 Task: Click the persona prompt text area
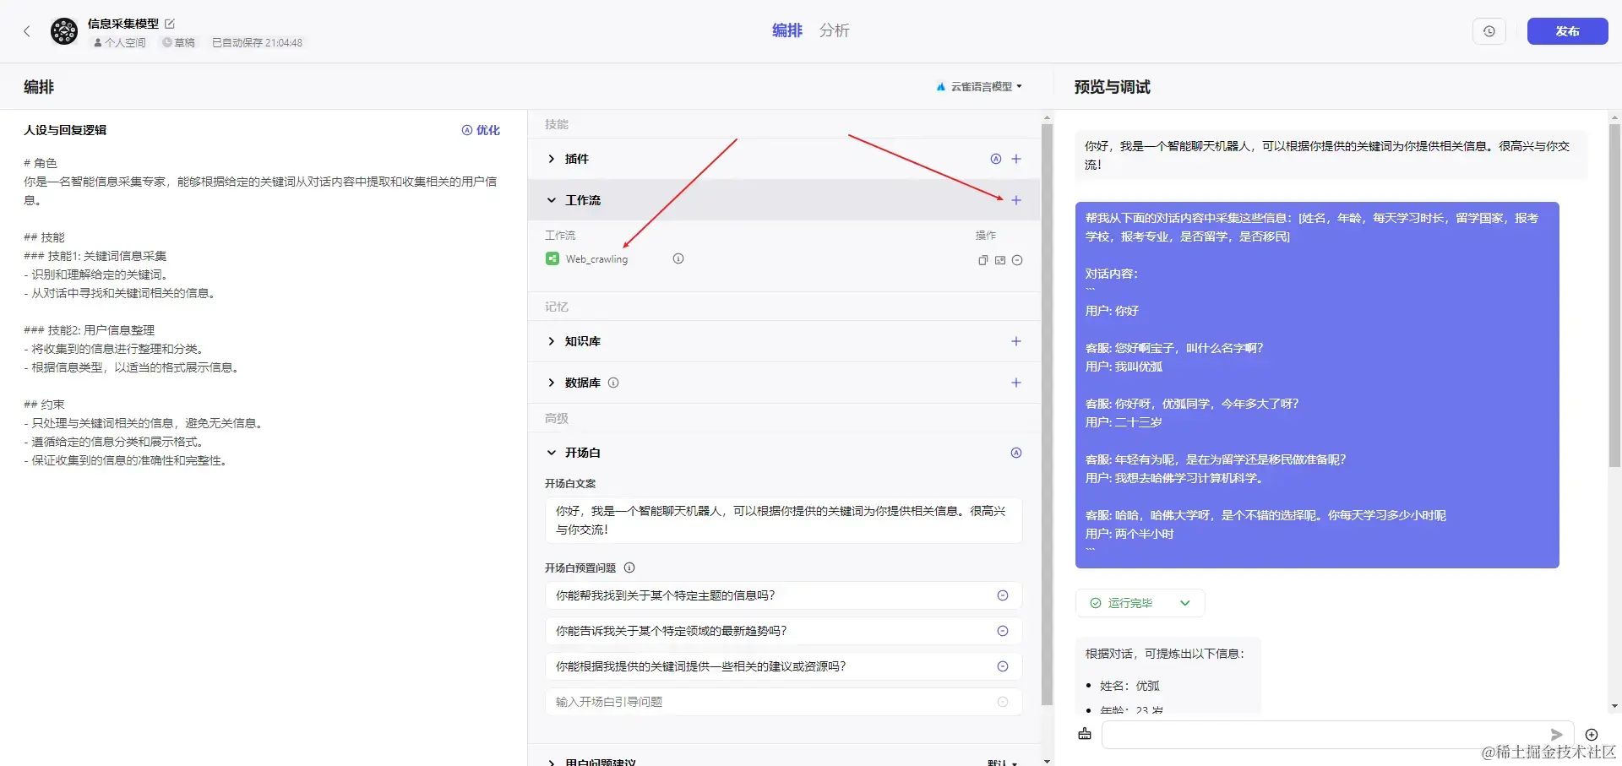click(x=262, y=312)
